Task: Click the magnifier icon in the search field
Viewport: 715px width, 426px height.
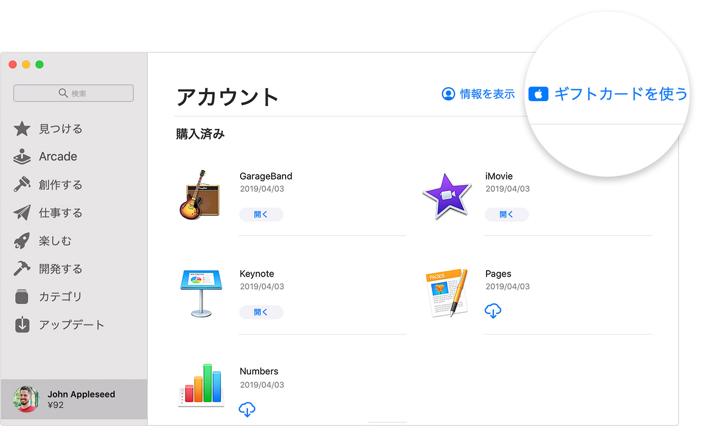Action: pyautogui.click(x=63, y=93)
